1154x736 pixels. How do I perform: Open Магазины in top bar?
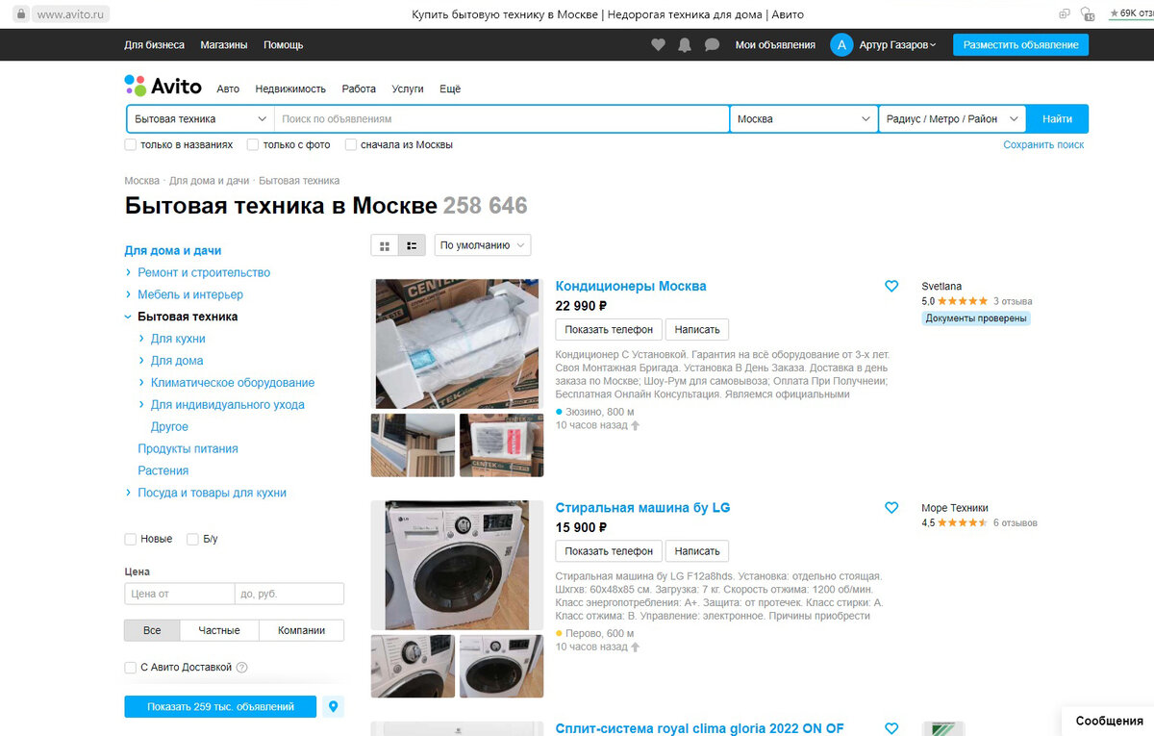click(224, 45)
